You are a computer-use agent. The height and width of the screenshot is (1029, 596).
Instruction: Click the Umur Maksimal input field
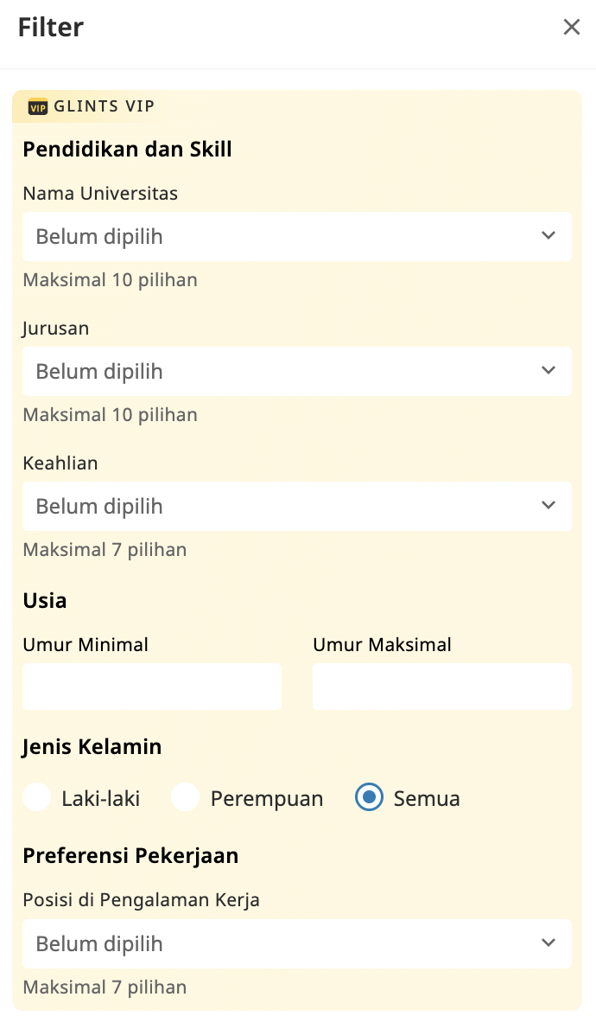(441, 687)
